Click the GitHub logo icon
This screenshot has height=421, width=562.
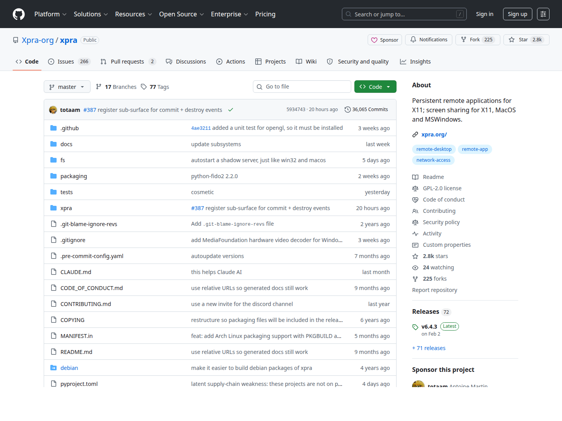click(x=19, y=14)
